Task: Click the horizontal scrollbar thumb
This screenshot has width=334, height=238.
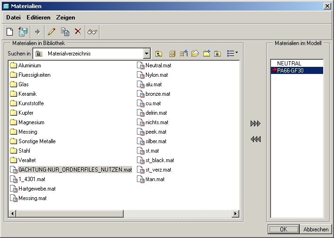Action: coord(70,213)
